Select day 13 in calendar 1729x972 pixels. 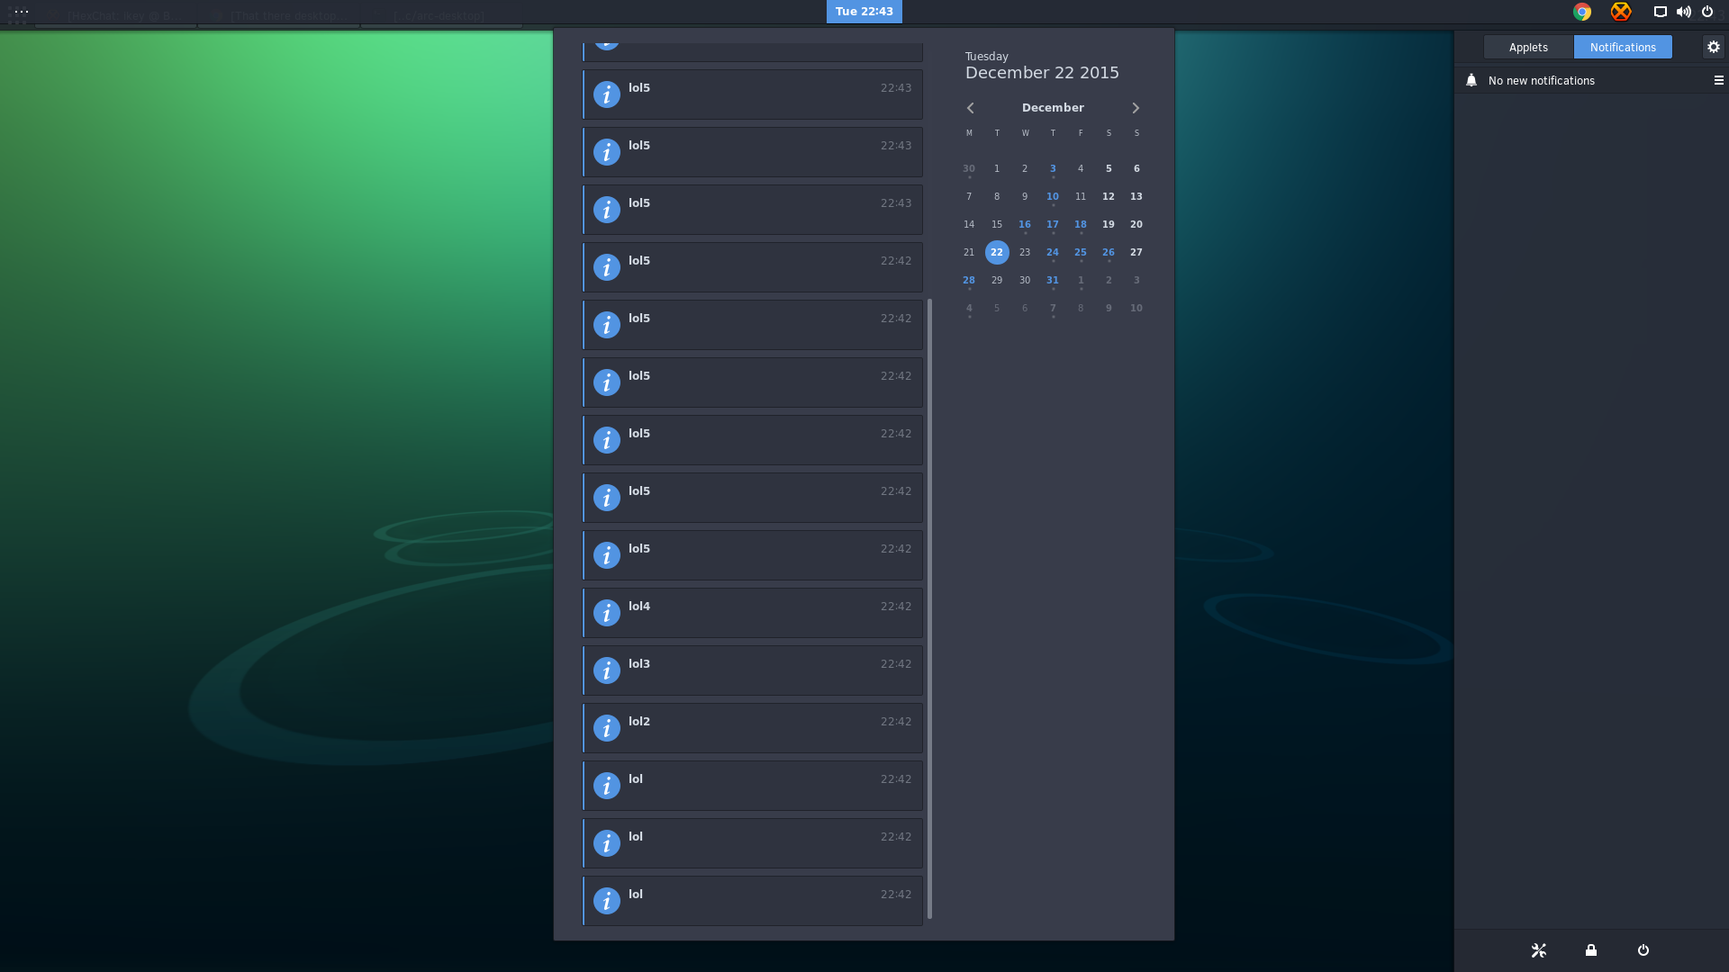point(1136,196)
